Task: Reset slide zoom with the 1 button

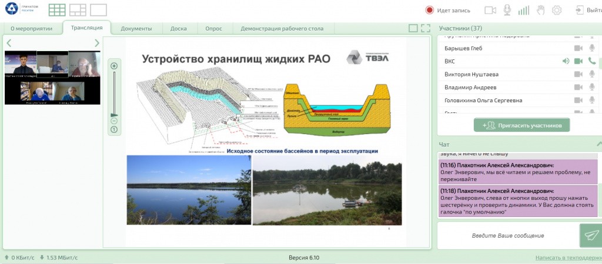Action: point(114,129)
